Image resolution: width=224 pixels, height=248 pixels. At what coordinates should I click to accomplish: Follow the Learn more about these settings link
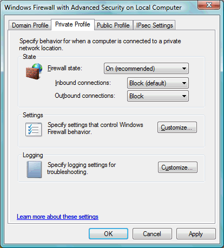click(x=57, y=217)
